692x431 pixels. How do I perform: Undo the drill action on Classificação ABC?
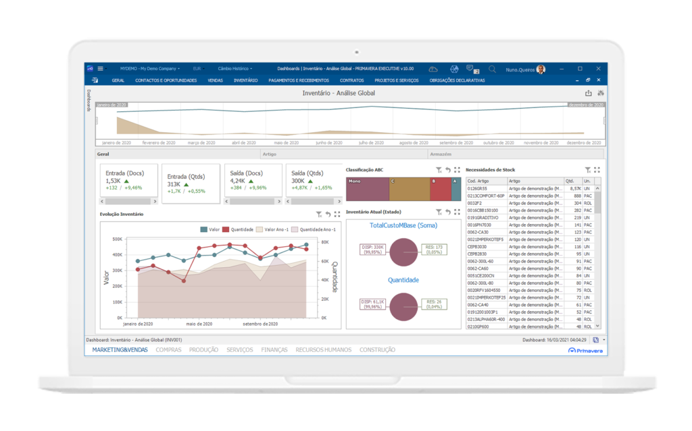tap(448, 170)
